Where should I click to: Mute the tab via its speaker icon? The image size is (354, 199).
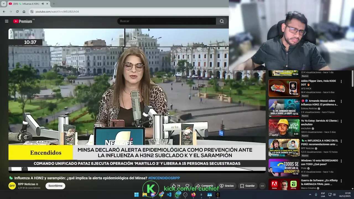(x=43, y=4)
